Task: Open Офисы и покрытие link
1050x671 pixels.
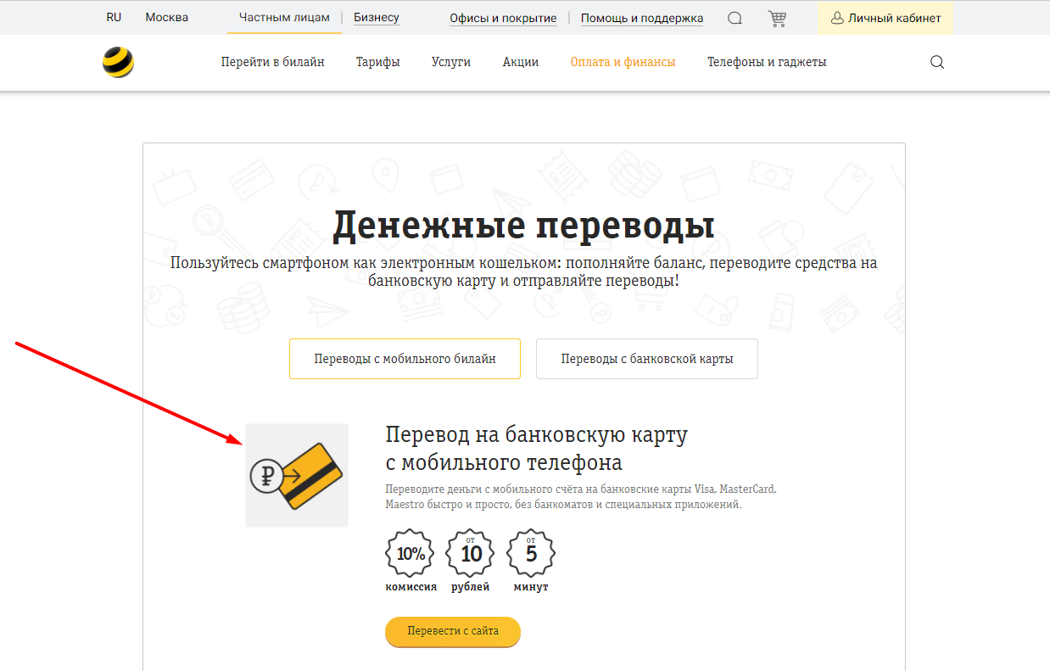Action: 503,18
